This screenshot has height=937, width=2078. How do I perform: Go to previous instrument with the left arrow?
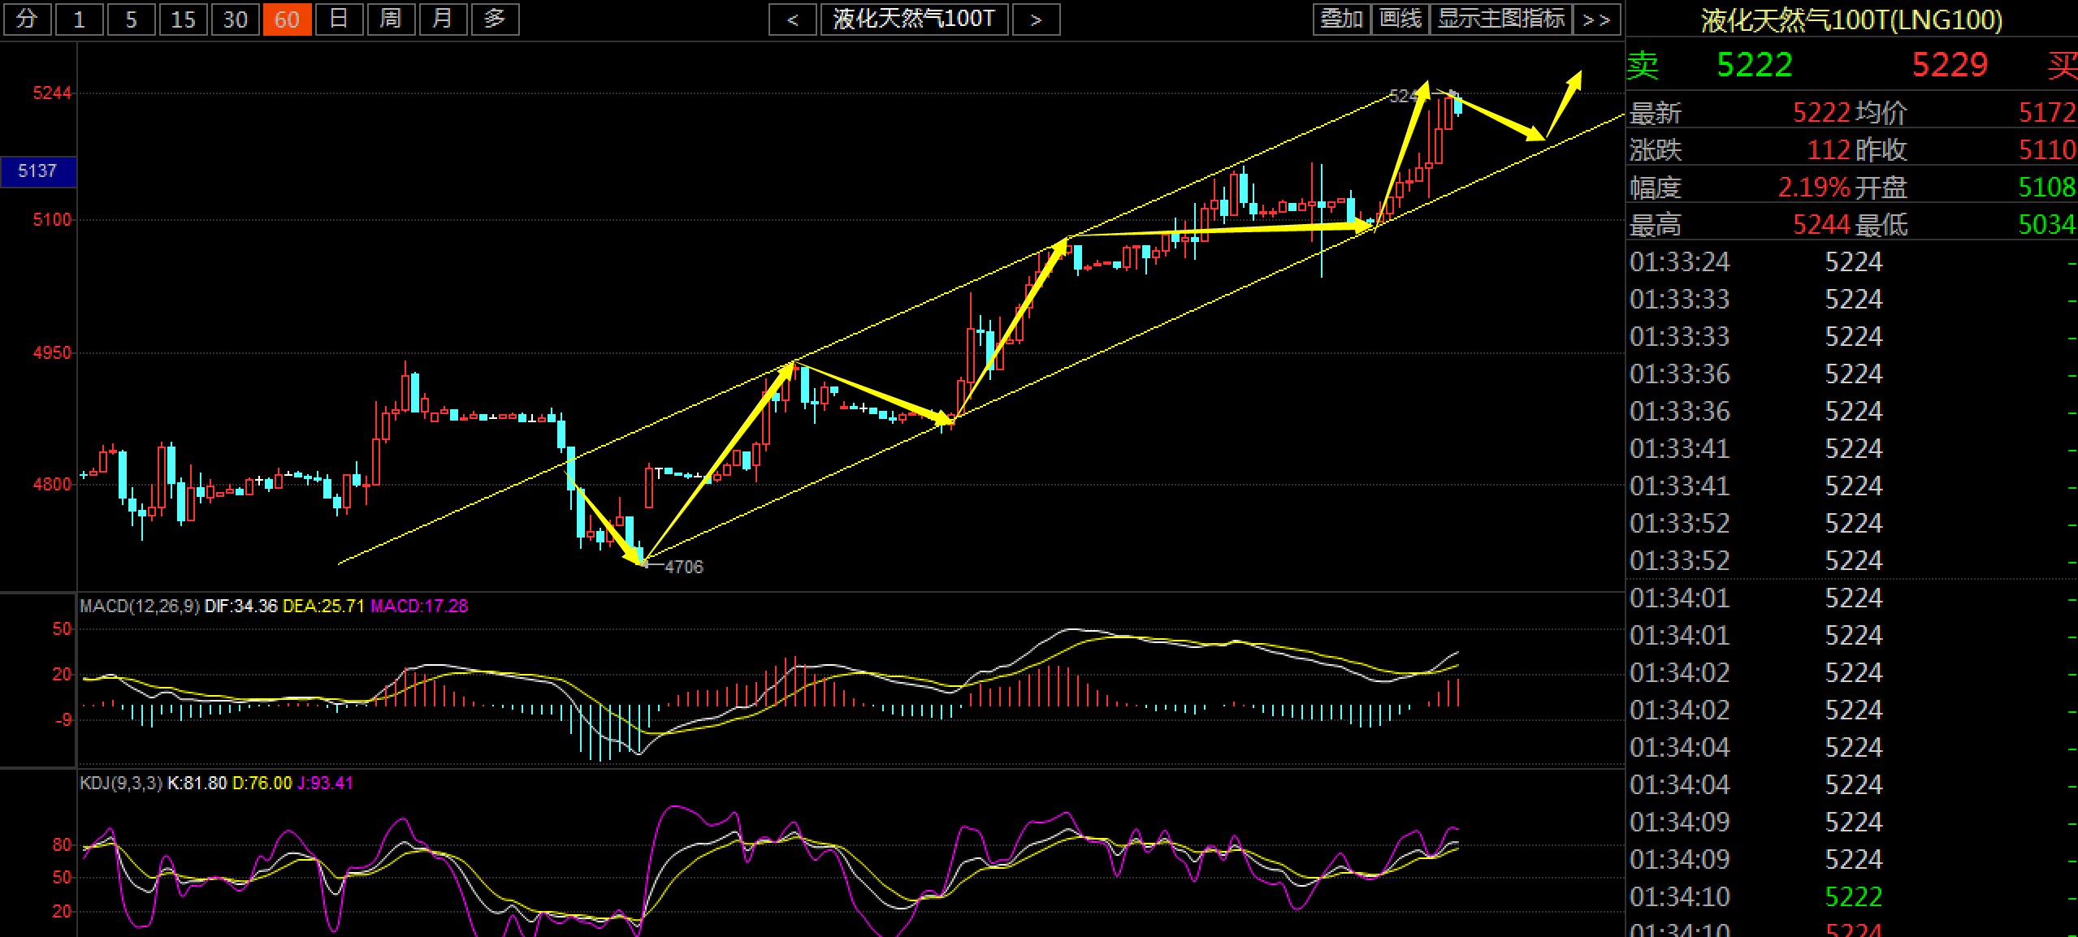pyautogui.click(x=792, y=19)
